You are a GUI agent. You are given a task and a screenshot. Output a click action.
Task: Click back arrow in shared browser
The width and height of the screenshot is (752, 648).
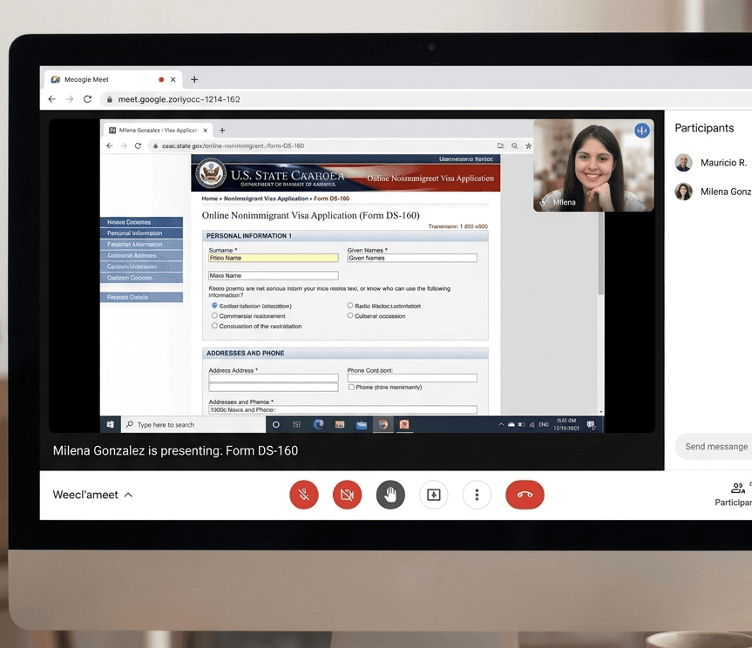pos(110,145)
